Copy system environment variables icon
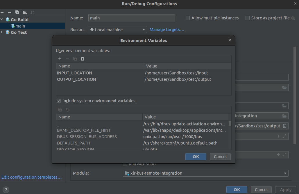Image resolution: width=299 pixels, height=194 pixels. [60, 110]
